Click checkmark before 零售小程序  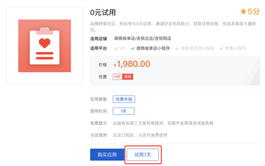point(221,49)
